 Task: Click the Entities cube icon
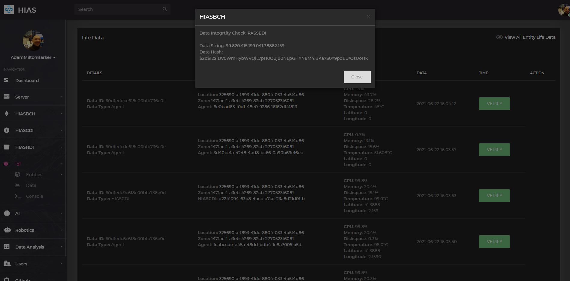click(x=17, y=174)
